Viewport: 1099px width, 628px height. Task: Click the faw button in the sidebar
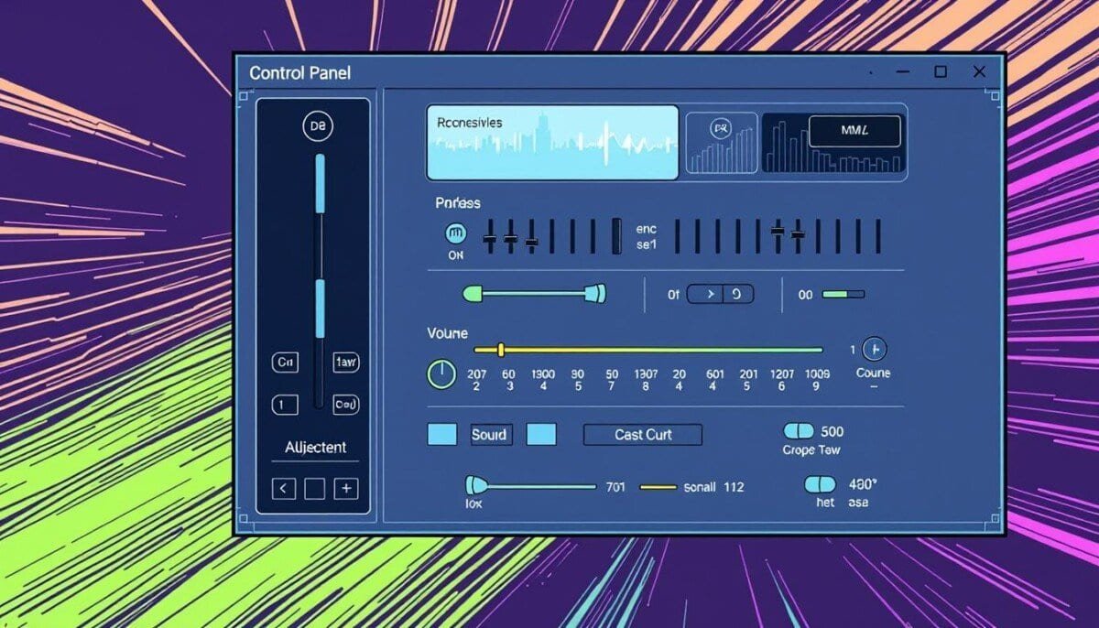coord(346,363)
